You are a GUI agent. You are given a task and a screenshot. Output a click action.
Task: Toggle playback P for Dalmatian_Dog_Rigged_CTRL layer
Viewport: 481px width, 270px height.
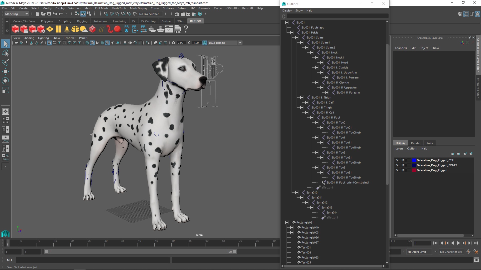point(403,160)
